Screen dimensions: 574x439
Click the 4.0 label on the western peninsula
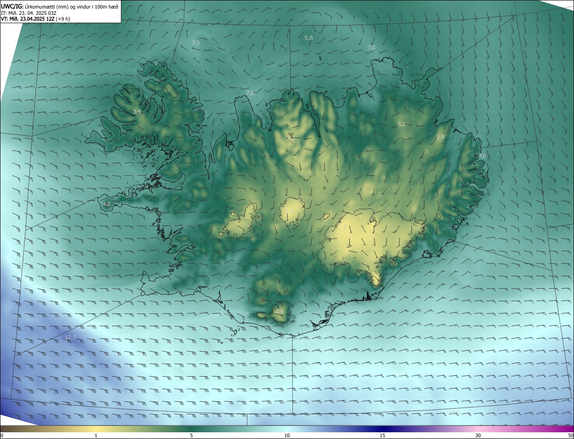107,204
